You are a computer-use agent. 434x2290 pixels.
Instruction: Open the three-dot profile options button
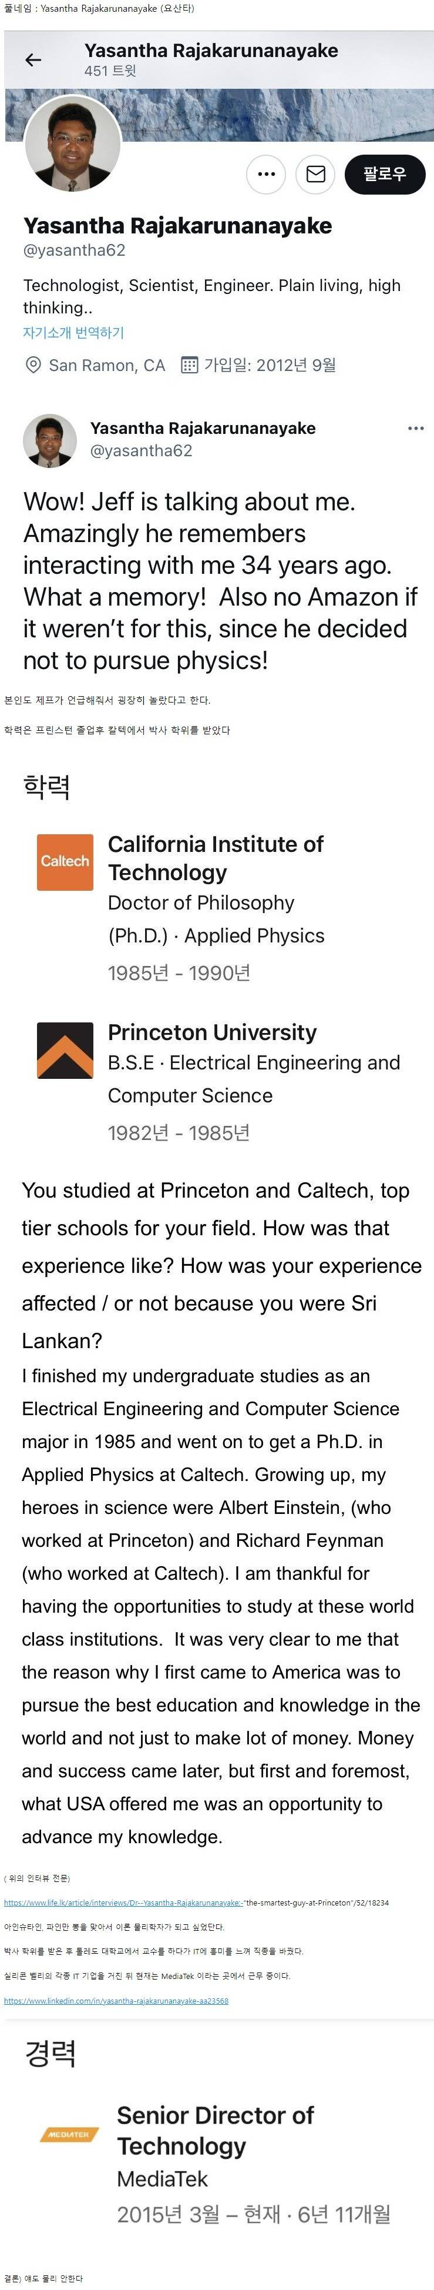point(265,174)
